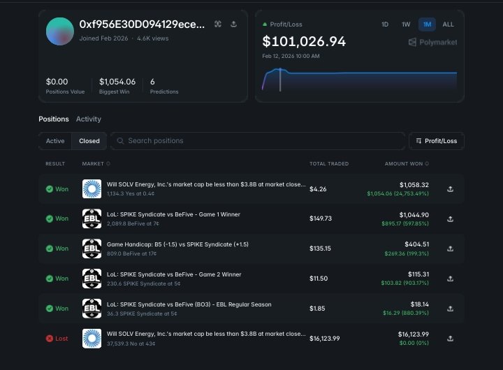Screen dimensions: 503x370
Task: Click EBL logo for BO3 Regular Season
Action: tap(92, 309)
